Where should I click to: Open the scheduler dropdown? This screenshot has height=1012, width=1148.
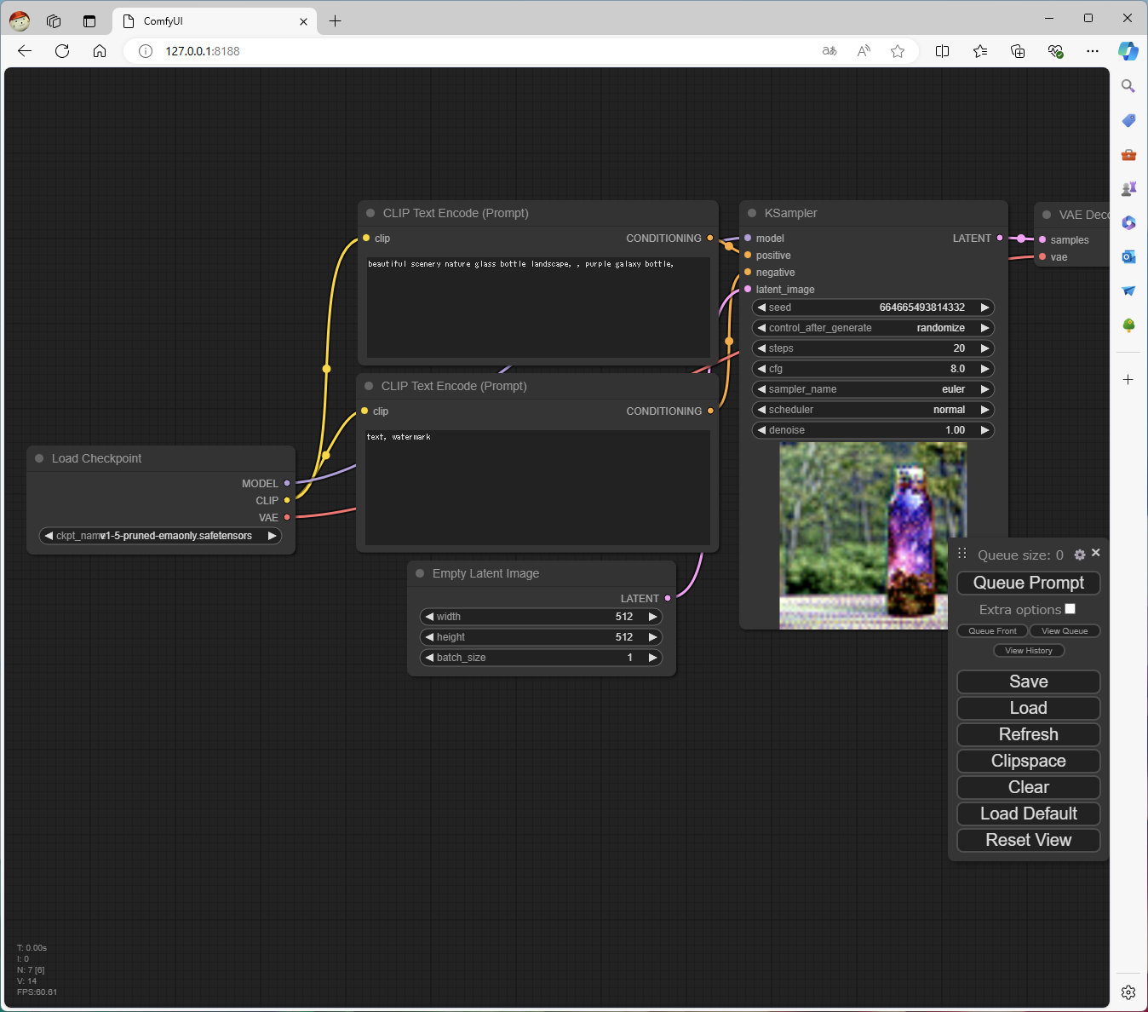873,410
